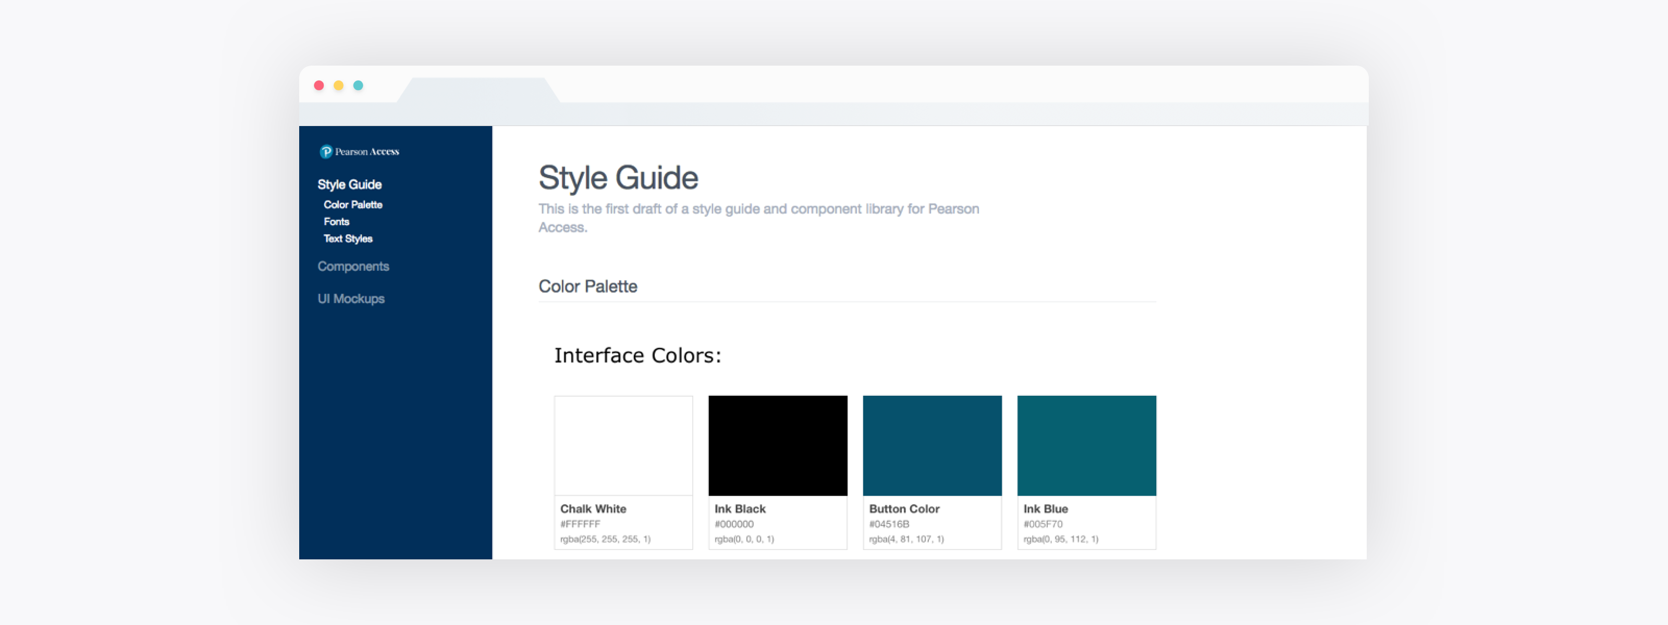This screenshot has height=625, width=1668.
Task: Select Components in the sidebar
Action: [353, 266]
